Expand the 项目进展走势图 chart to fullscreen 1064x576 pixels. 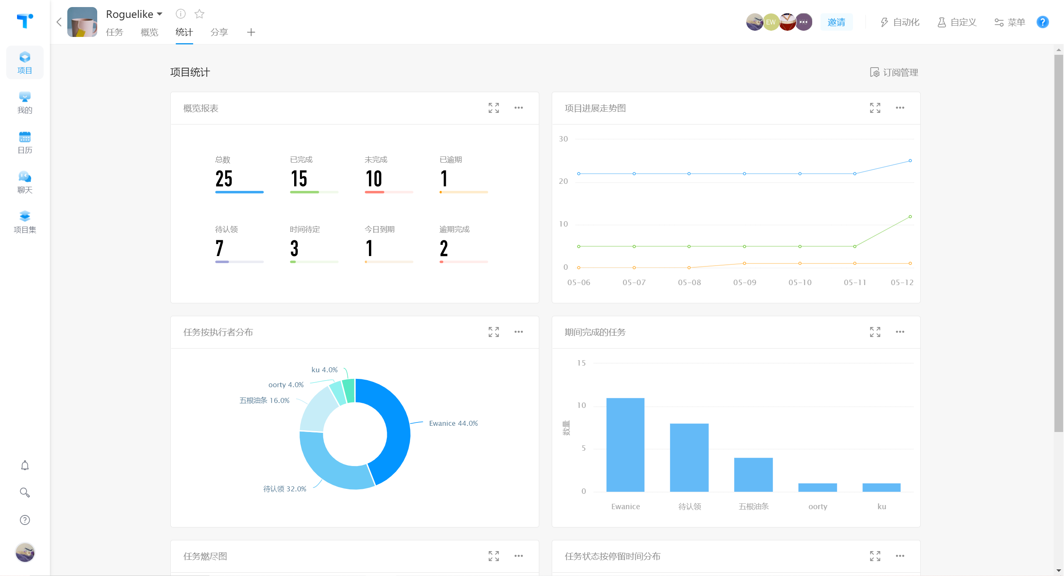875,108
